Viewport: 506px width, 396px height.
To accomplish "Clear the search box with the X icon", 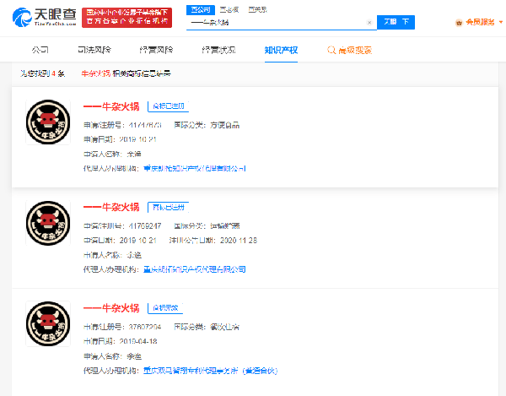I will click(369, 23).
